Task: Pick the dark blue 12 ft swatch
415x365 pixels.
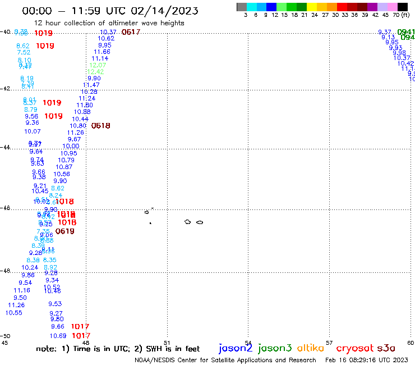Action: point(271,7)
